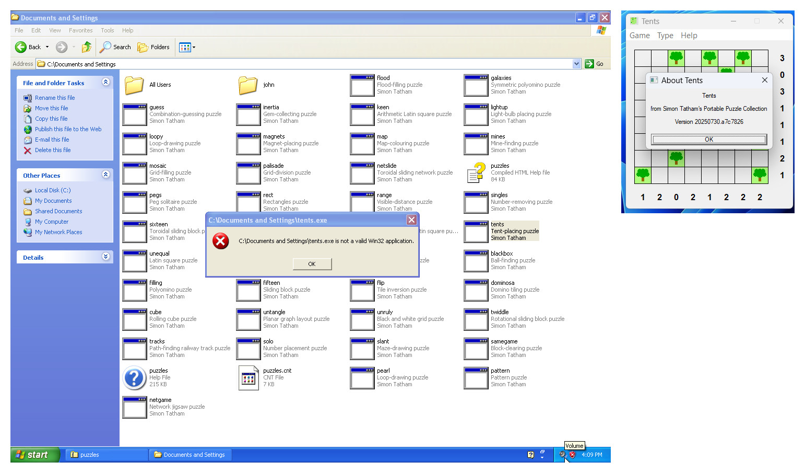Expand the Address bar dropdown
The height and width of the screenshot is (473, 805).
576,64
